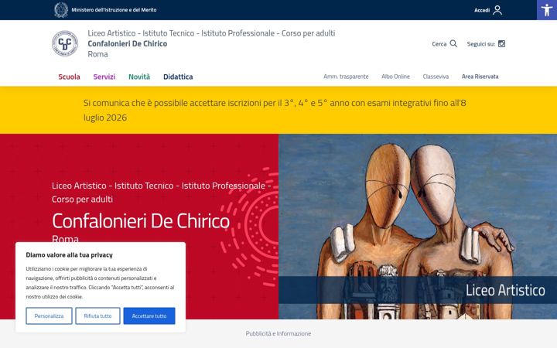Screen dimensions: 557x348
Task: Open search with magnifier icon
Action: point(453,43)
